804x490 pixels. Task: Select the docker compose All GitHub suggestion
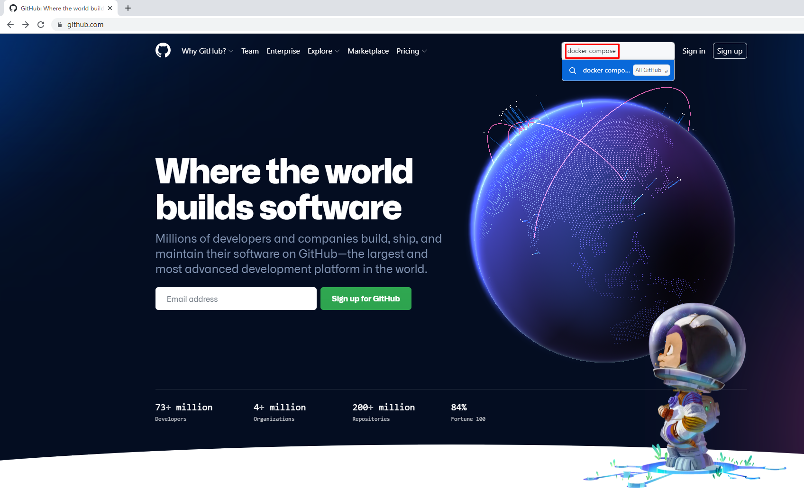point(618,70)
